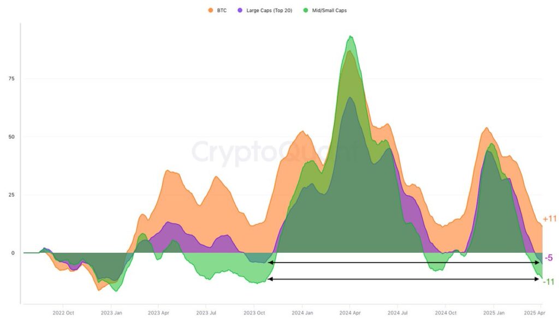Toggle the Large Caps (Top 20) legend label
The height and width of the screenshot is (322, 559).
click(269, 10)
